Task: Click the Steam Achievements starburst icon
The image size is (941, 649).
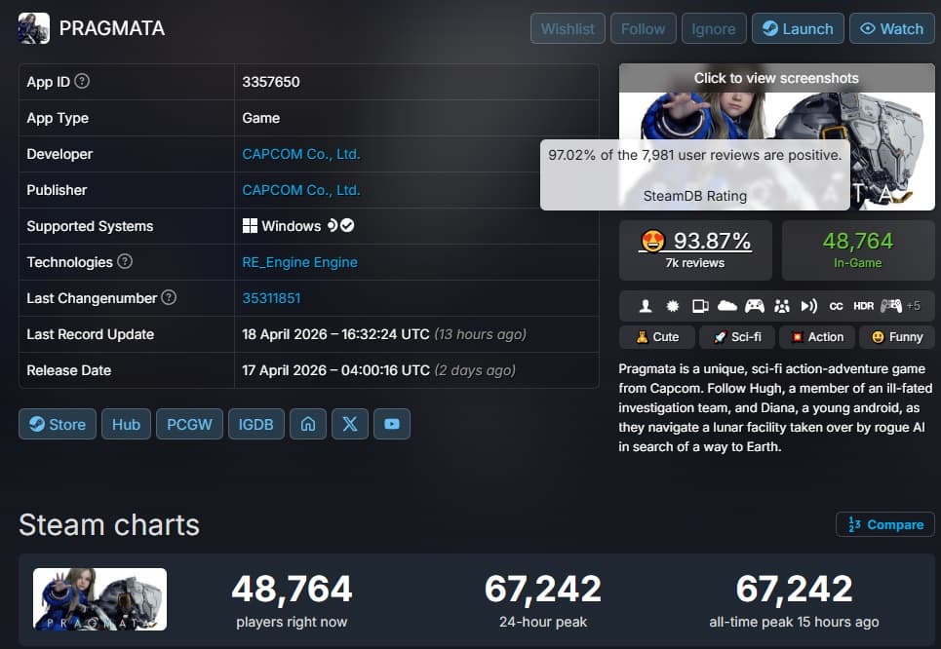Action: click(x=672, y=306)
